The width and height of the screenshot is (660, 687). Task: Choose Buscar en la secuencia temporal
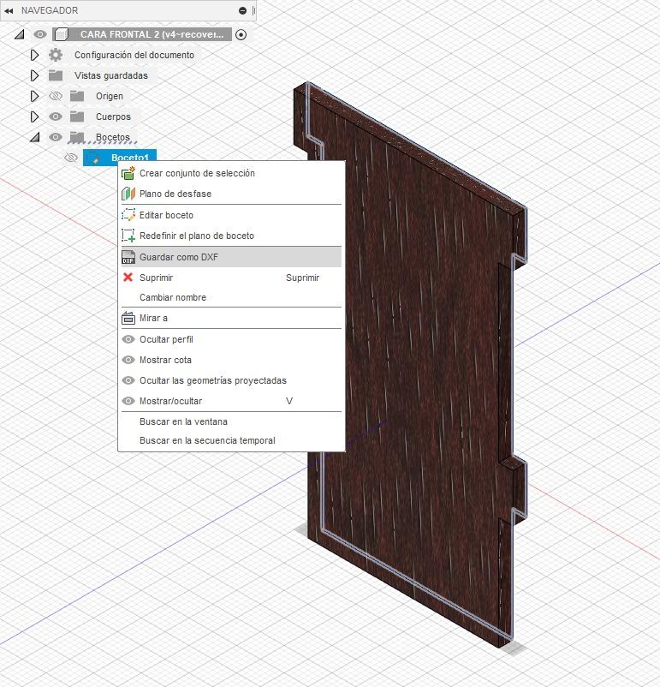coord(231,441)
